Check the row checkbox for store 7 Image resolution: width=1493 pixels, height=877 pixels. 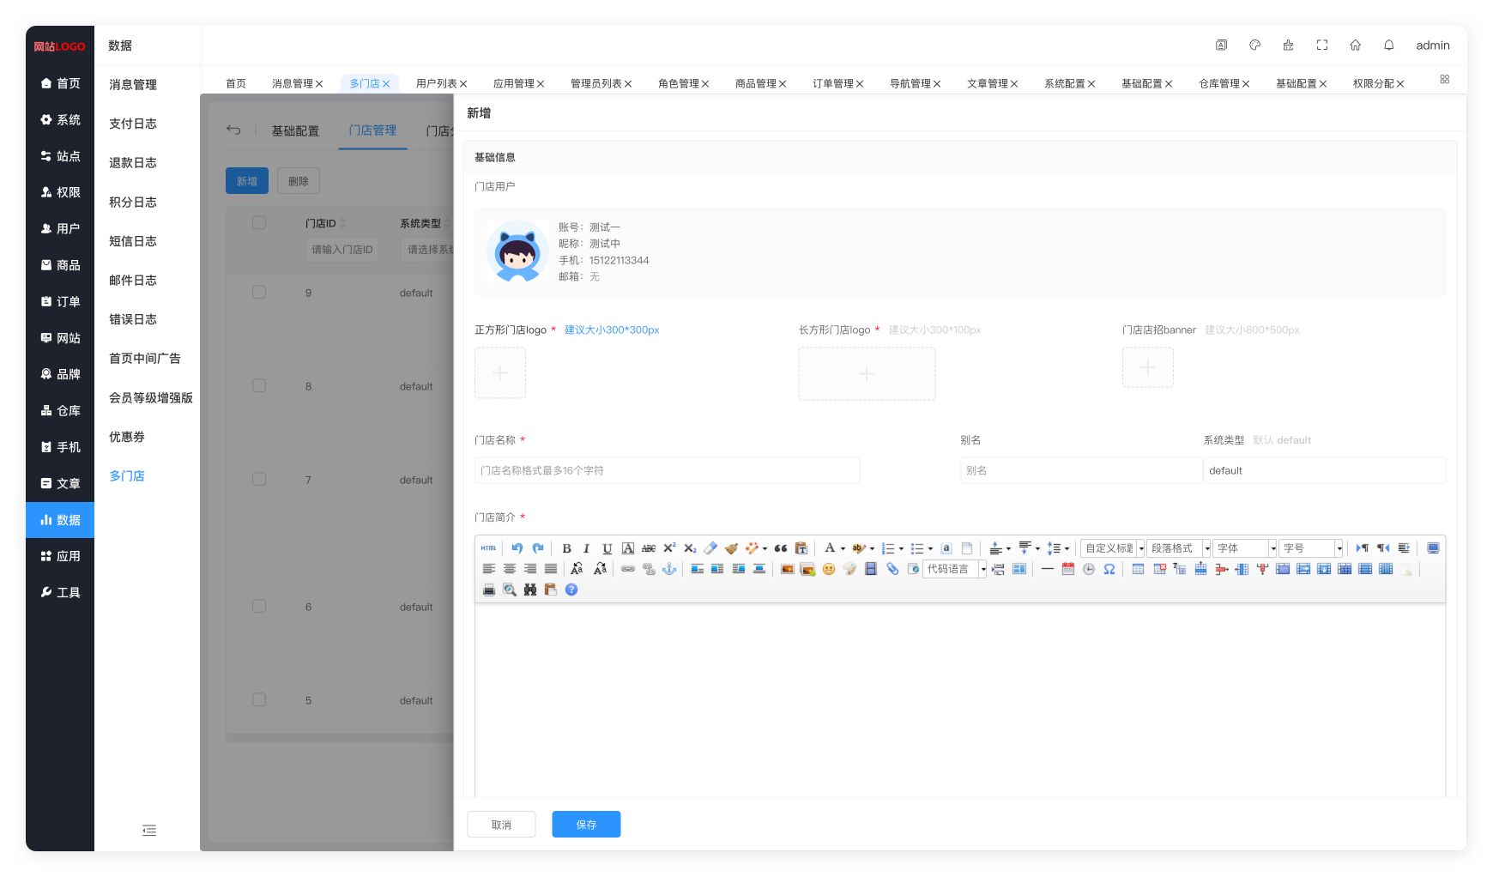[259, 479]
